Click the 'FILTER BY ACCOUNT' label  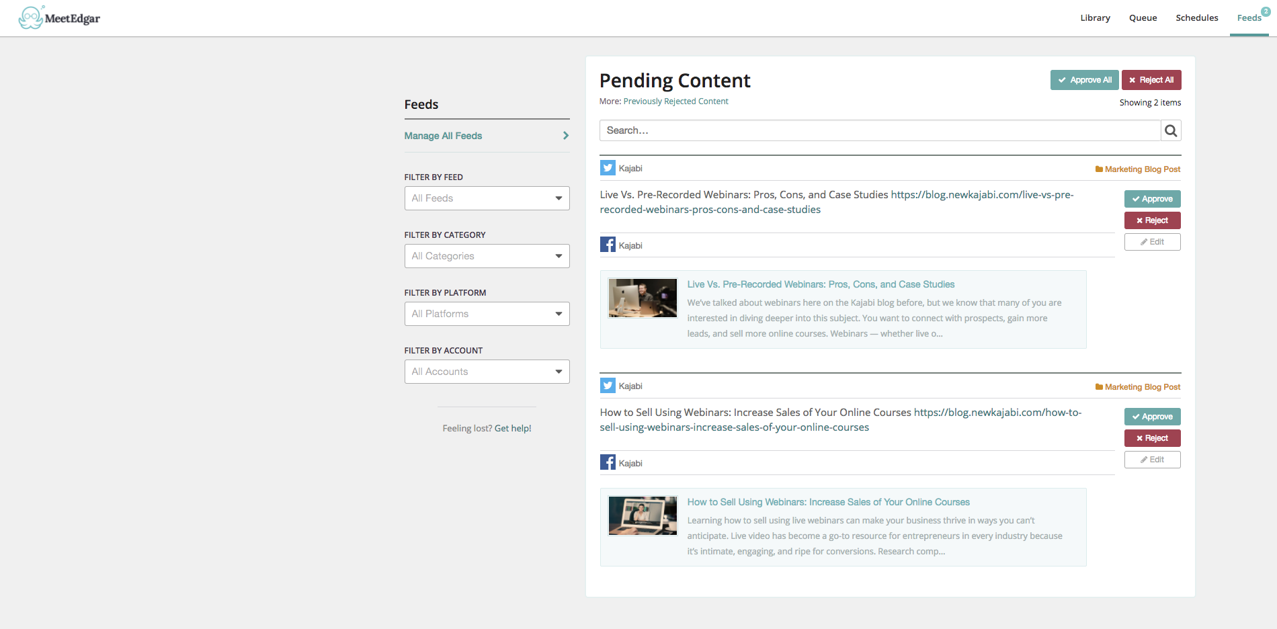tap(444, 351)
